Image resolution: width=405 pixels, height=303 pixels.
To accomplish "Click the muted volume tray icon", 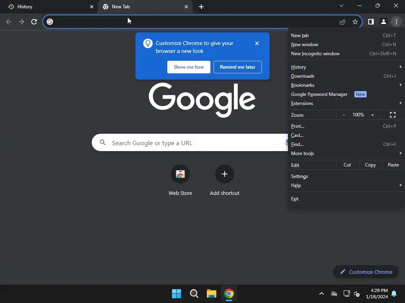I will coord(357,294).
